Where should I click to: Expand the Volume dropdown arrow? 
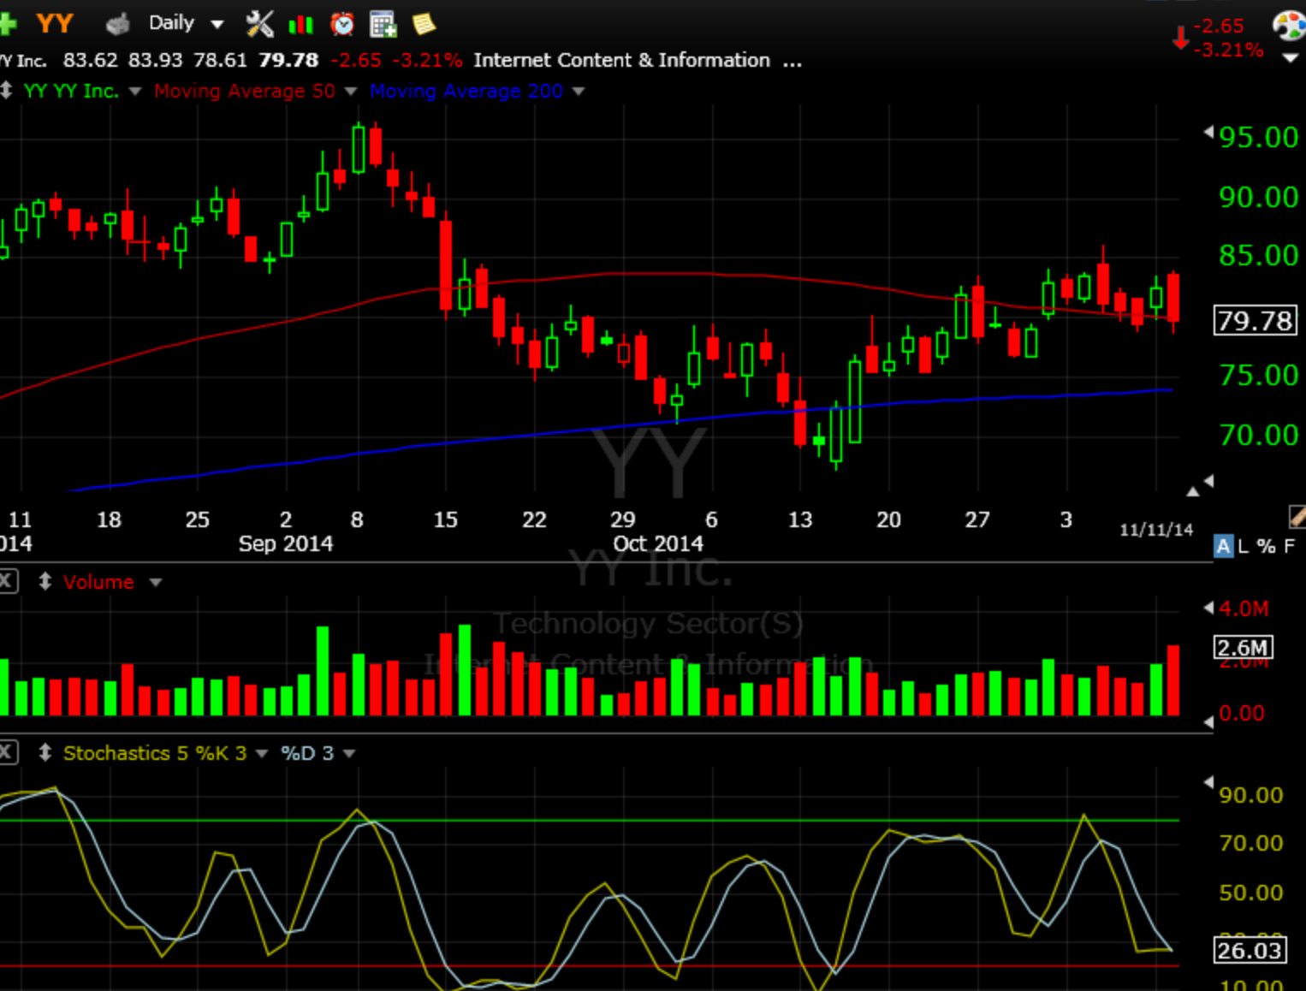pyautogui.click(x=155, y=583)
